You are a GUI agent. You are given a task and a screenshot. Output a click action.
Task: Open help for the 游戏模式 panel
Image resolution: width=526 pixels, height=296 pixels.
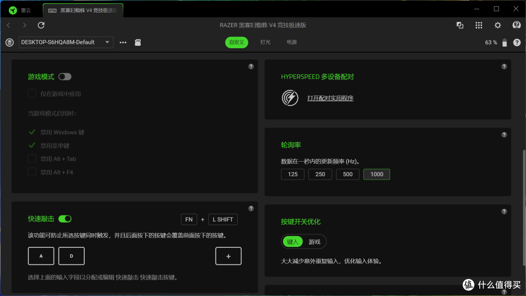[x=251, y=66]
